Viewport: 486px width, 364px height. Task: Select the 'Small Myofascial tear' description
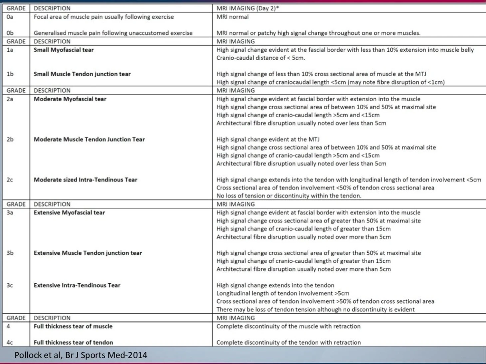pos(64,50)
